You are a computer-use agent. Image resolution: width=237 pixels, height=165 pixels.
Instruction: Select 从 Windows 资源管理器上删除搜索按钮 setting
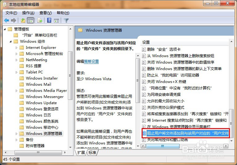coord(181,56)
